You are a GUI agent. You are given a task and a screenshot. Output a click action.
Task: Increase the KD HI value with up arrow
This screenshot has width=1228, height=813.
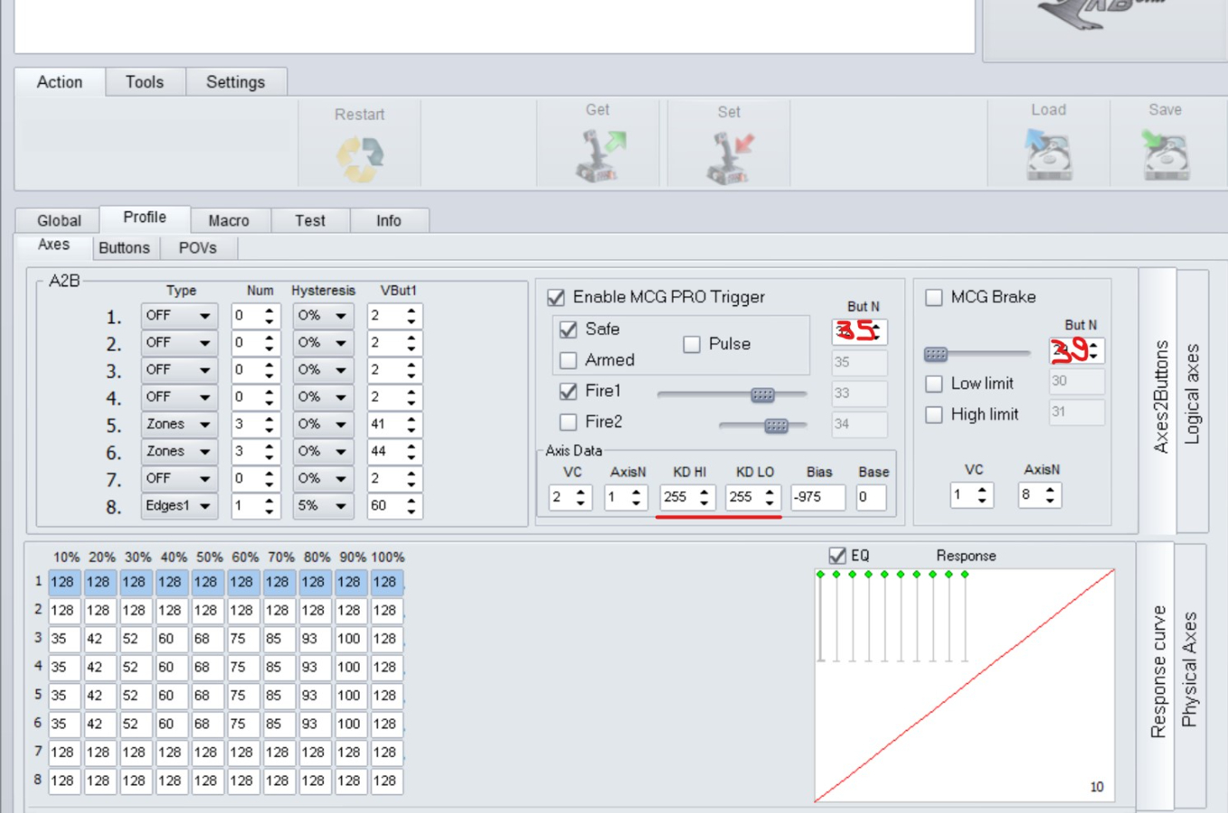pyautogui.click(x=704, y=491)
